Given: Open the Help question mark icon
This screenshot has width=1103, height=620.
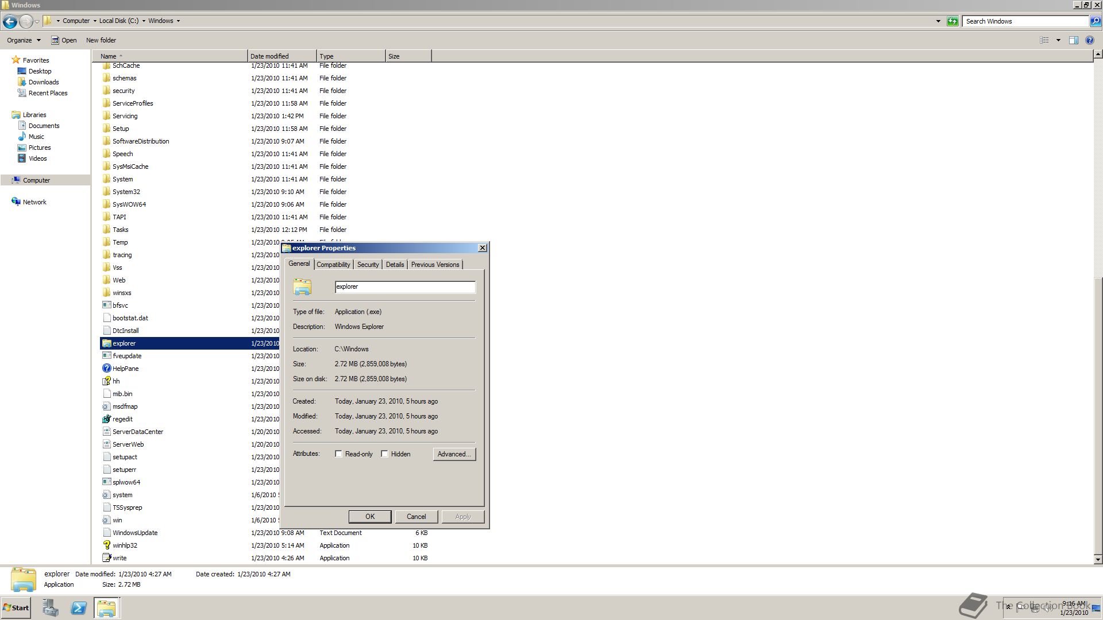Looking at the screenshot, I should [1089, 40].
